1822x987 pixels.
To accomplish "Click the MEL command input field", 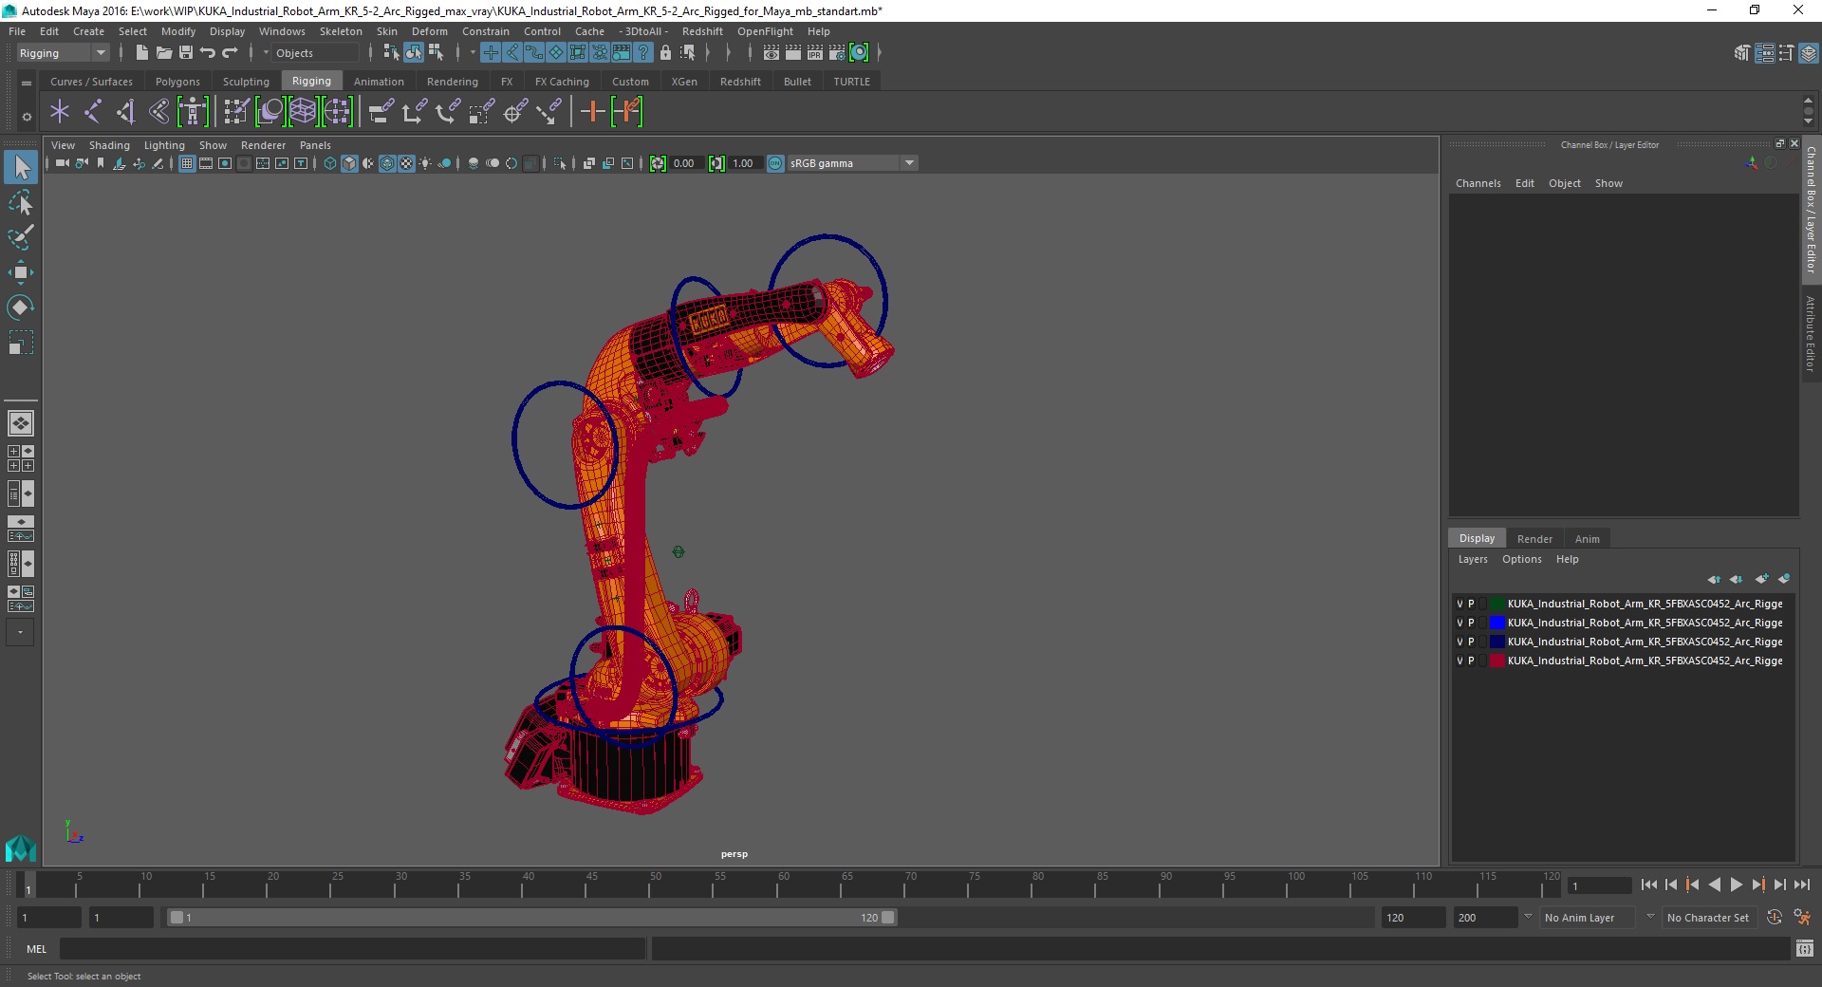I will (x=352, y=948).
